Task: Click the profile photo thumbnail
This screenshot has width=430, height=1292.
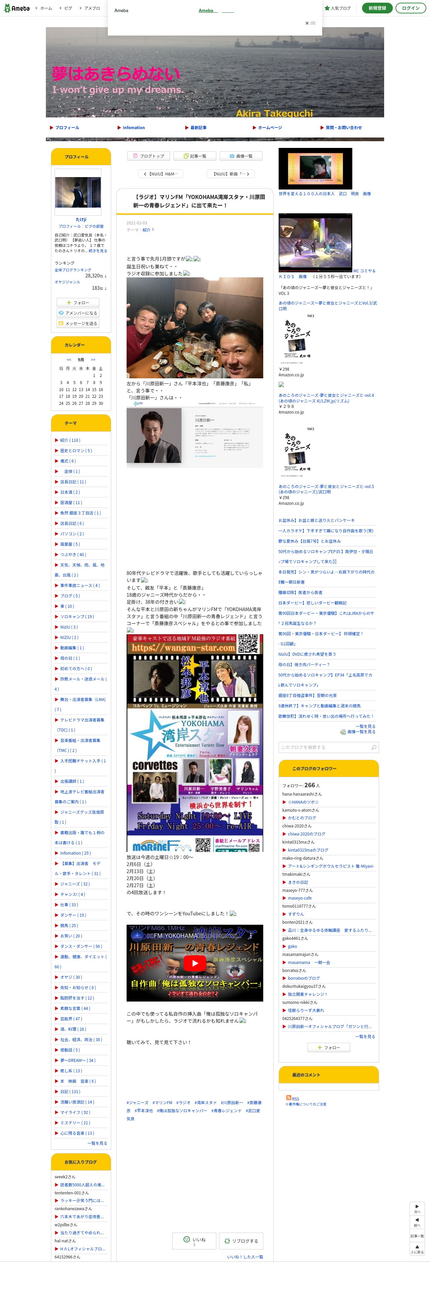Action: click(x=78, y=192)
